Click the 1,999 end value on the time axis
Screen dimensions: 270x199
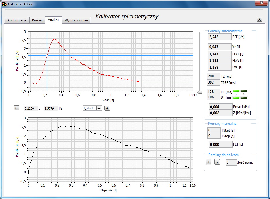[192, 95]
